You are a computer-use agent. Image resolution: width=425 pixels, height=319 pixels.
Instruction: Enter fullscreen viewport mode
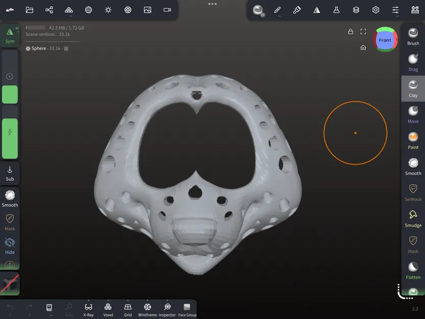click(363, 32)
